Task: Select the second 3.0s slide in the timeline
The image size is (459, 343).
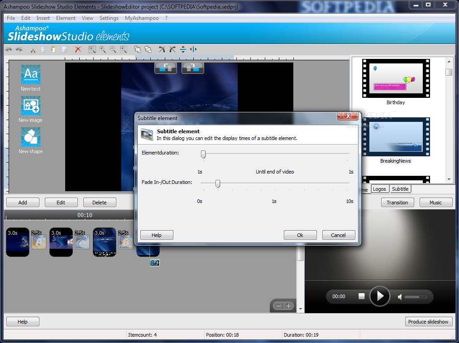Action: tap(61, 242)
